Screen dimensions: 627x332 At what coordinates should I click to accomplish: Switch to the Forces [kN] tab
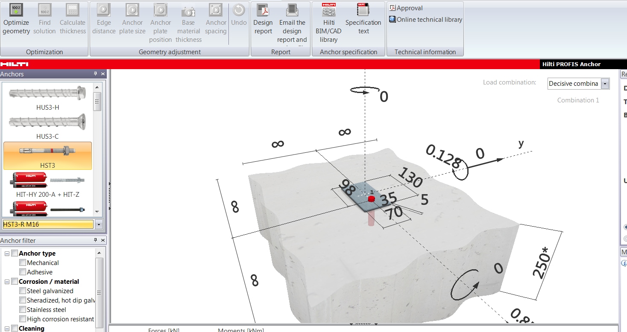(164, 330)
